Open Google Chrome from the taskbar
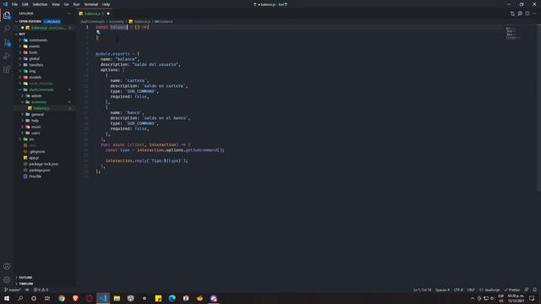 coord(62,298)
